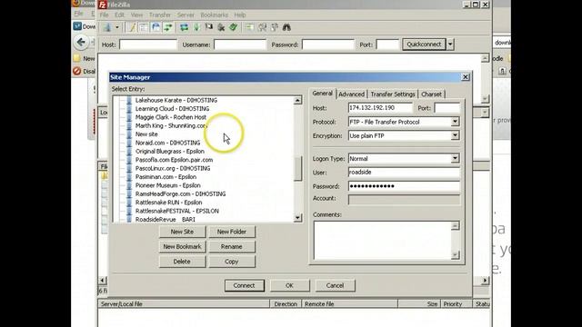The height and width of the screenshot is (327, 582).
Task: Open the directory listing filters icon
Action: 250,27
